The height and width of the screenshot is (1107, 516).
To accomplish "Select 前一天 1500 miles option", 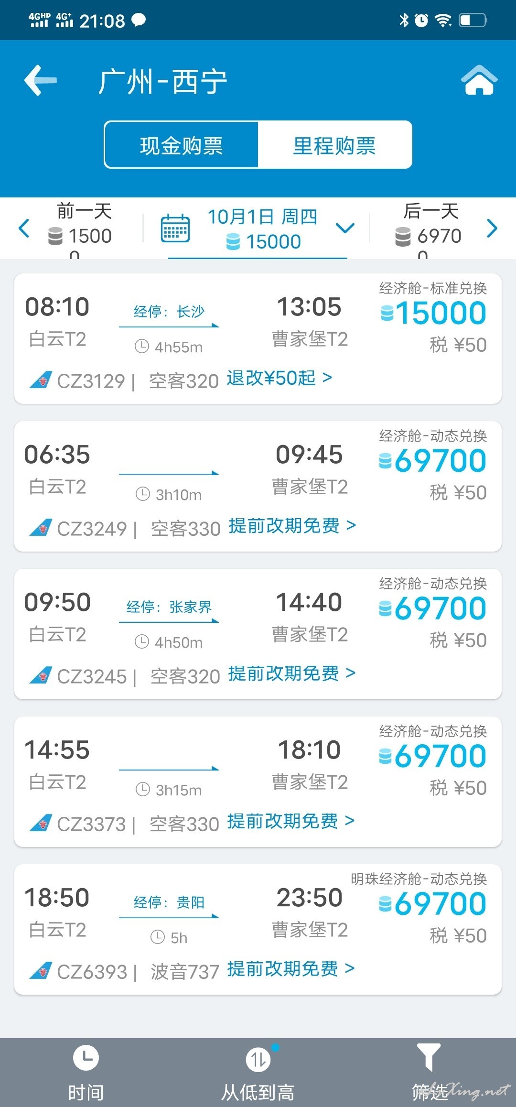I will pos(81,228).
